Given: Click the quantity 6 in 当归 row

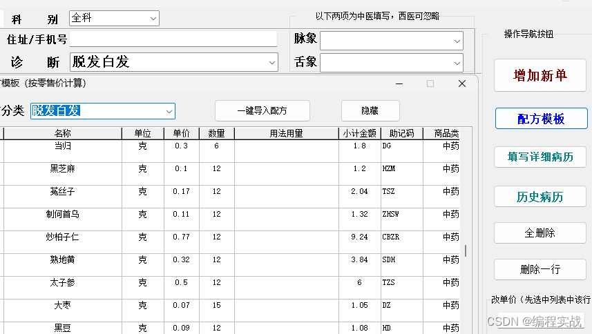Looking at the screenshot, I should 216,151.
